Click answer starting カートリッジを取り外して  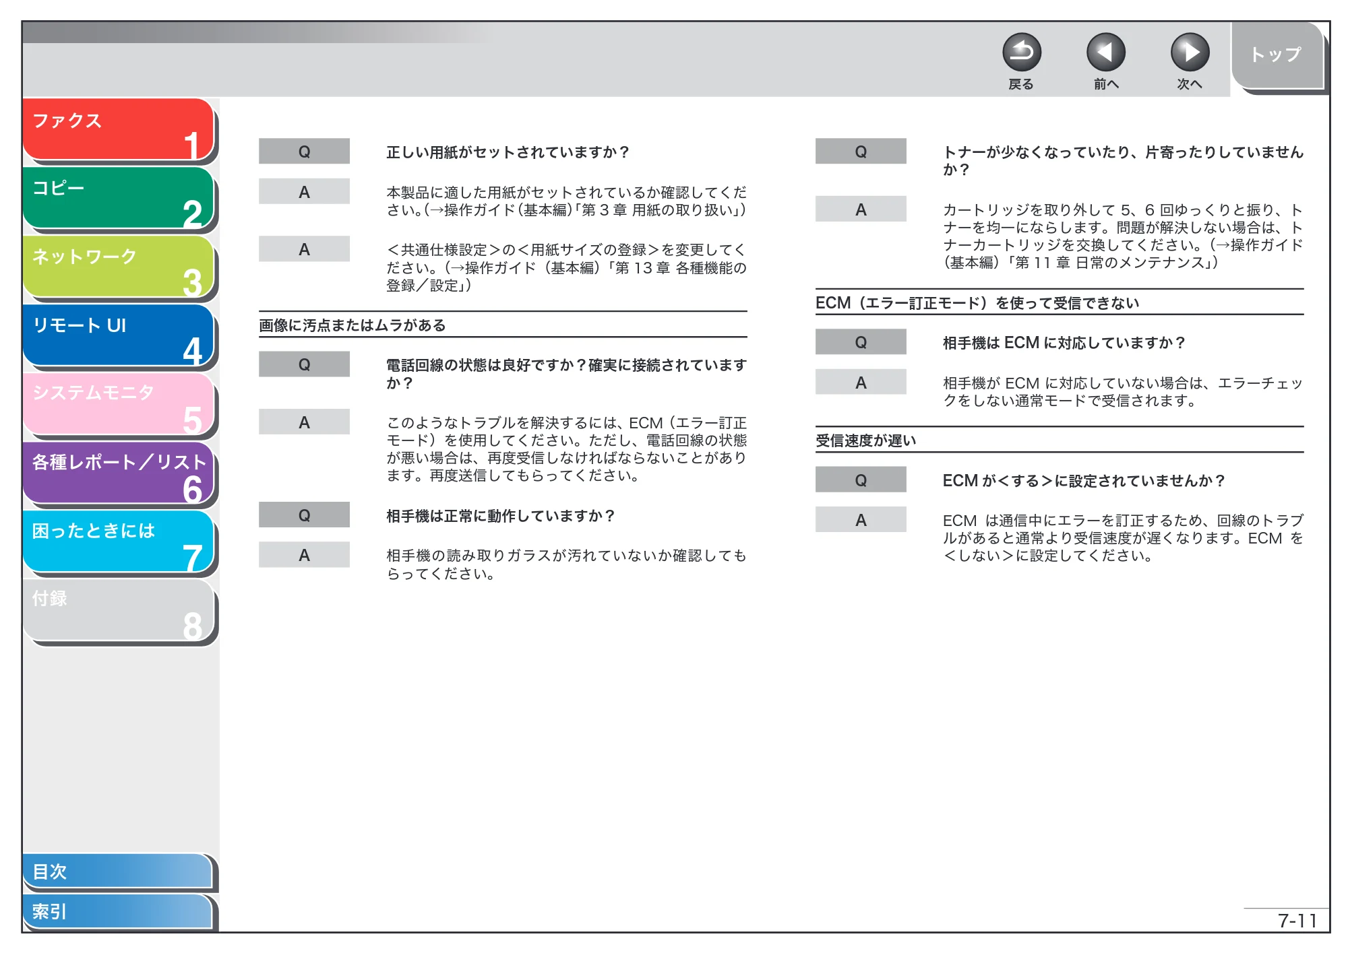click(1123, 236)
